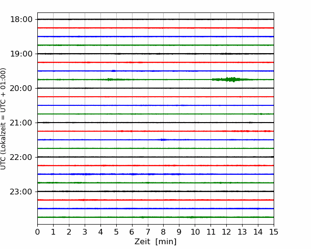311x249 pixels.
Task: Click the Zeit [min] x-axis title
Action: [155, 241]
